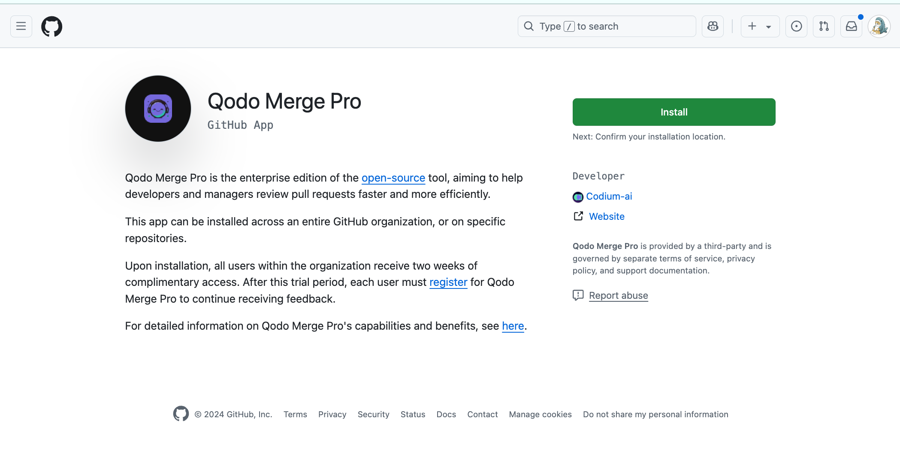
Task: Click the Report abuse flag icon
Action: pyautogui.click(x=578, y=295)
